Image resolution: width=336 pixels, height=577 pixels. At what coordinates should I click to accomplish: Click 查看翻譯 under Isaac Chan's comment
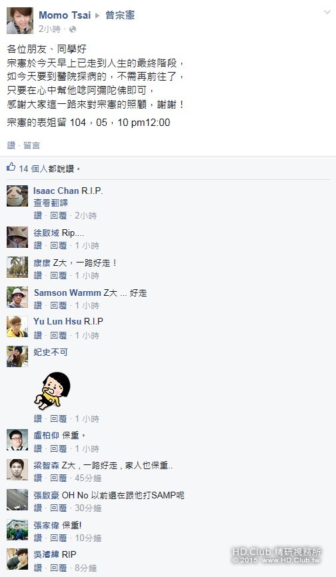[x=51, y=203]
